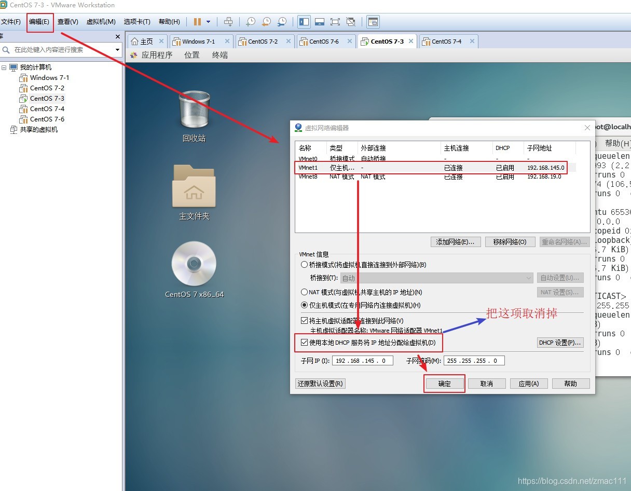Select CentOS 7-6 in the library tree
Image resolution: width=631 pixels, height=491 pixels.
coord(47,119)
